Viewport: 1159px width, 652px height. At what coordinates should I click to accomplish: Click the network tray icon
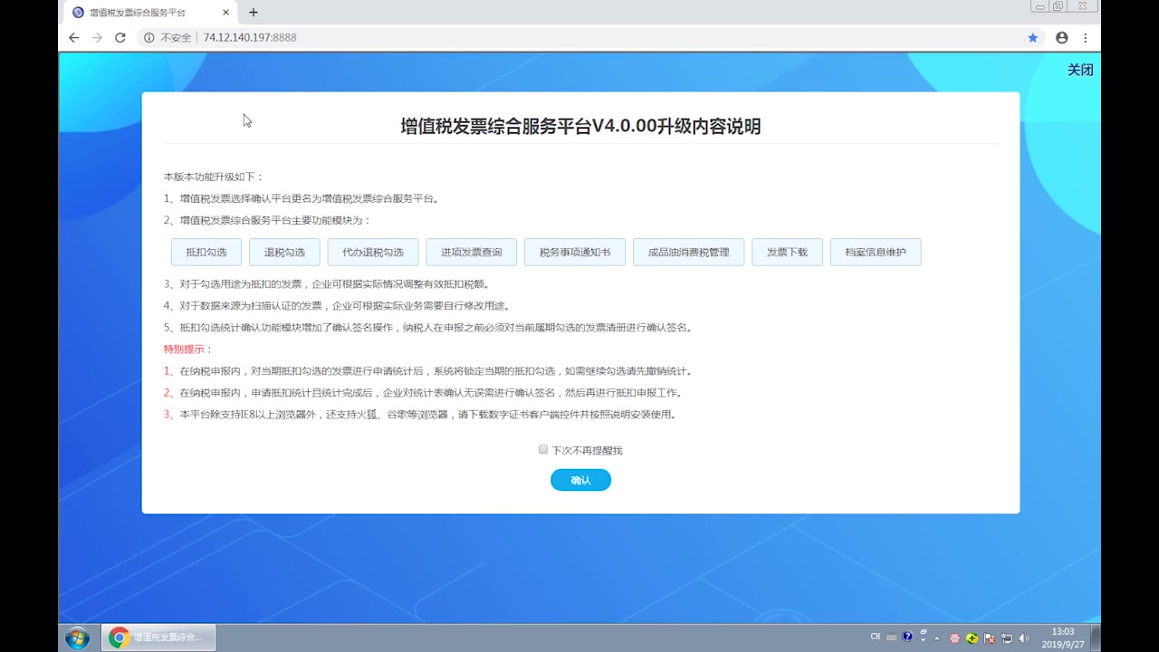click(1007, 638)
